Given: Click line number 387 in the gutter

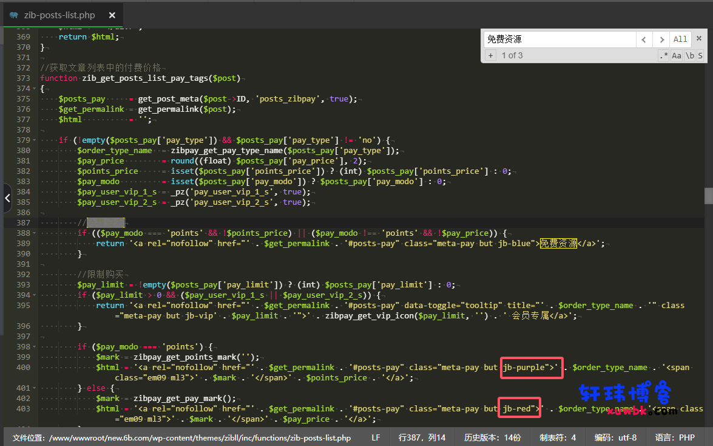Looking at the screenshot, I should coord(23,223).
